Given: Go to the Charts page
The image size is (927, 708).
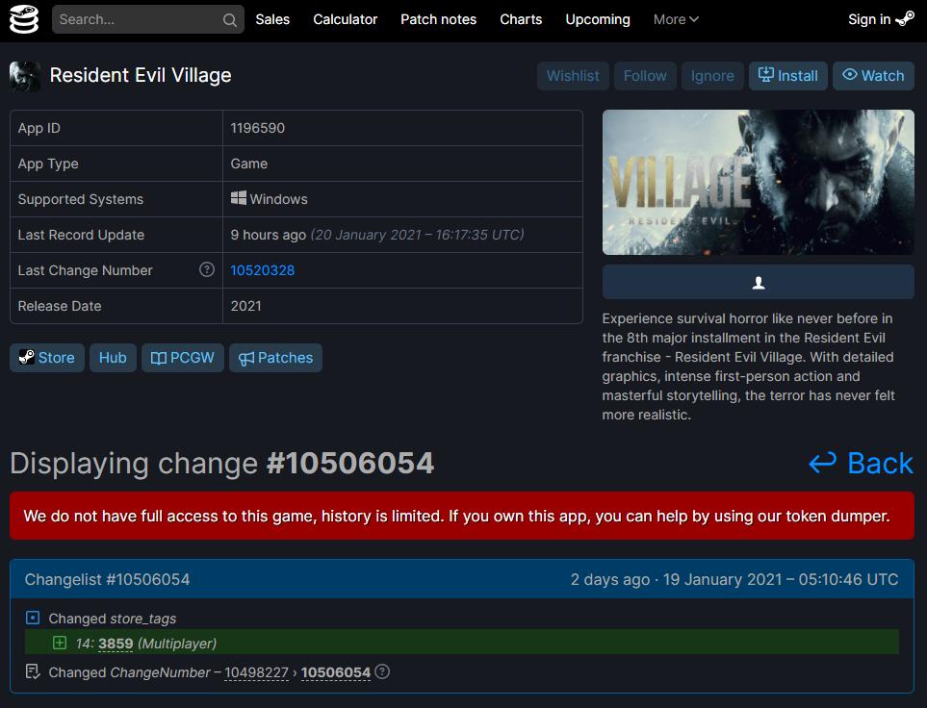Looking at the screenshot, I should pos(521,19).
